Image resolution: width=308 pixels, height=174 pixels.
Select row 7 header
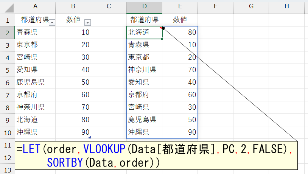point(8,95)
